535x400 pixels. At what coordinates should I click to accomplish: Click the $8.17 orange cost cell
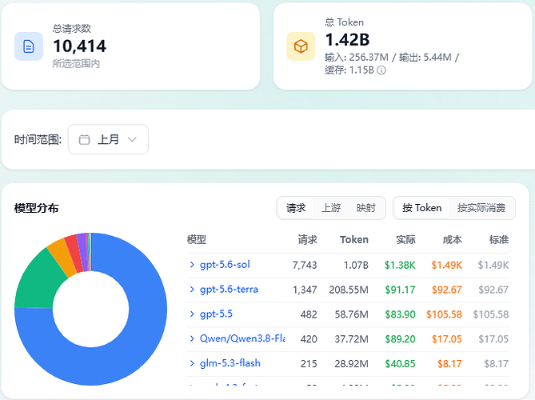tap(449, 363)
